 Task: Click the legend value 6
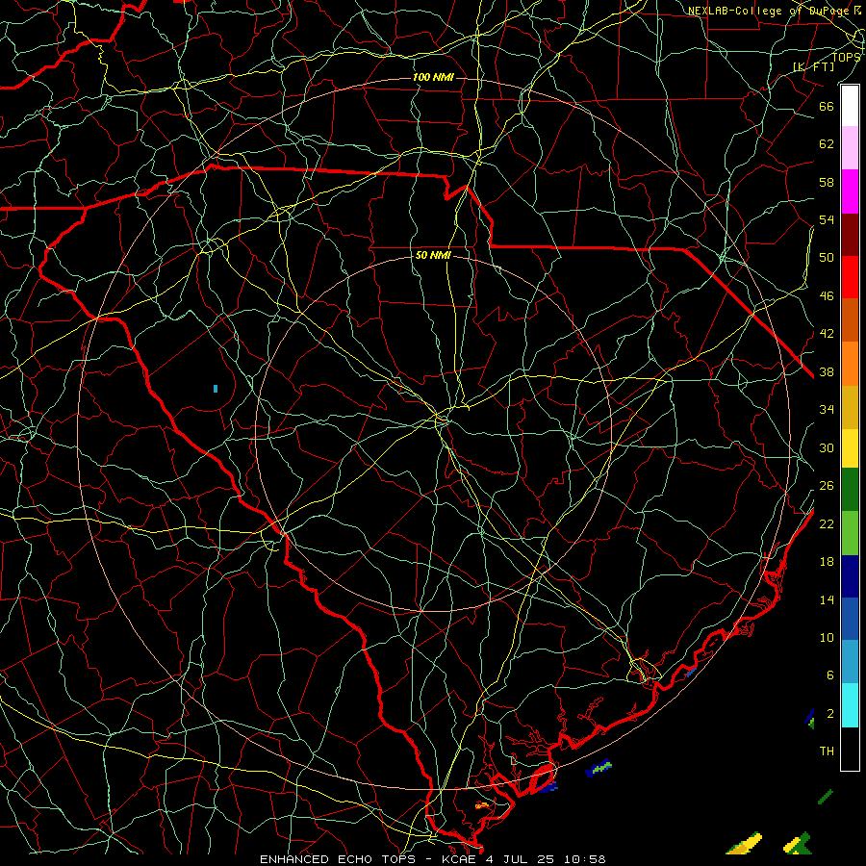(829, 675)
